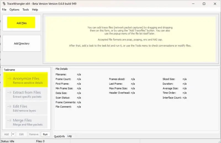Click the Status: Idle status bar entry

[x=7, y=141]
